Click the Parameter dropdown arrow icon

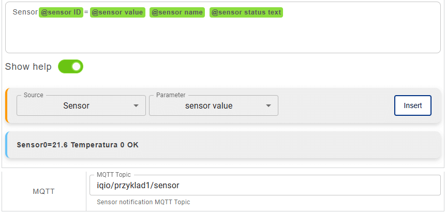[x=269, y=106]
